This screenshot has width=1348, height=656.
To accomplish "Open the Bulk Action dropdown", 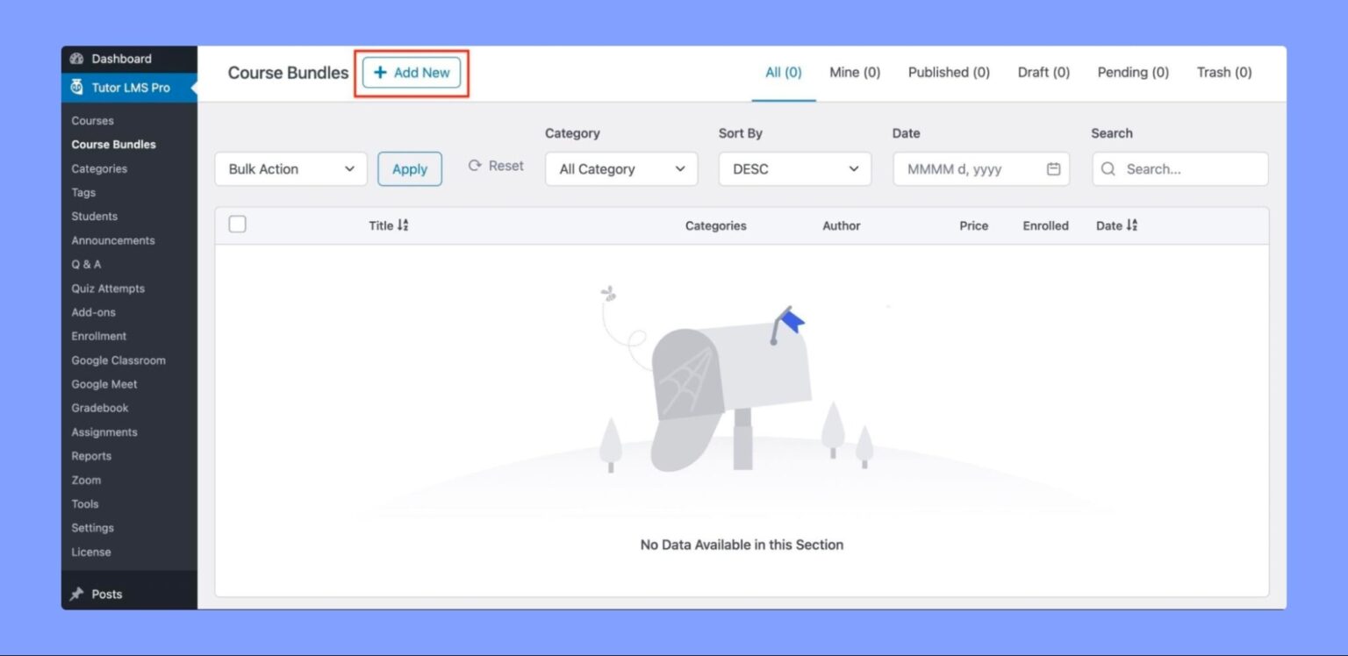I will pos(290,168).
